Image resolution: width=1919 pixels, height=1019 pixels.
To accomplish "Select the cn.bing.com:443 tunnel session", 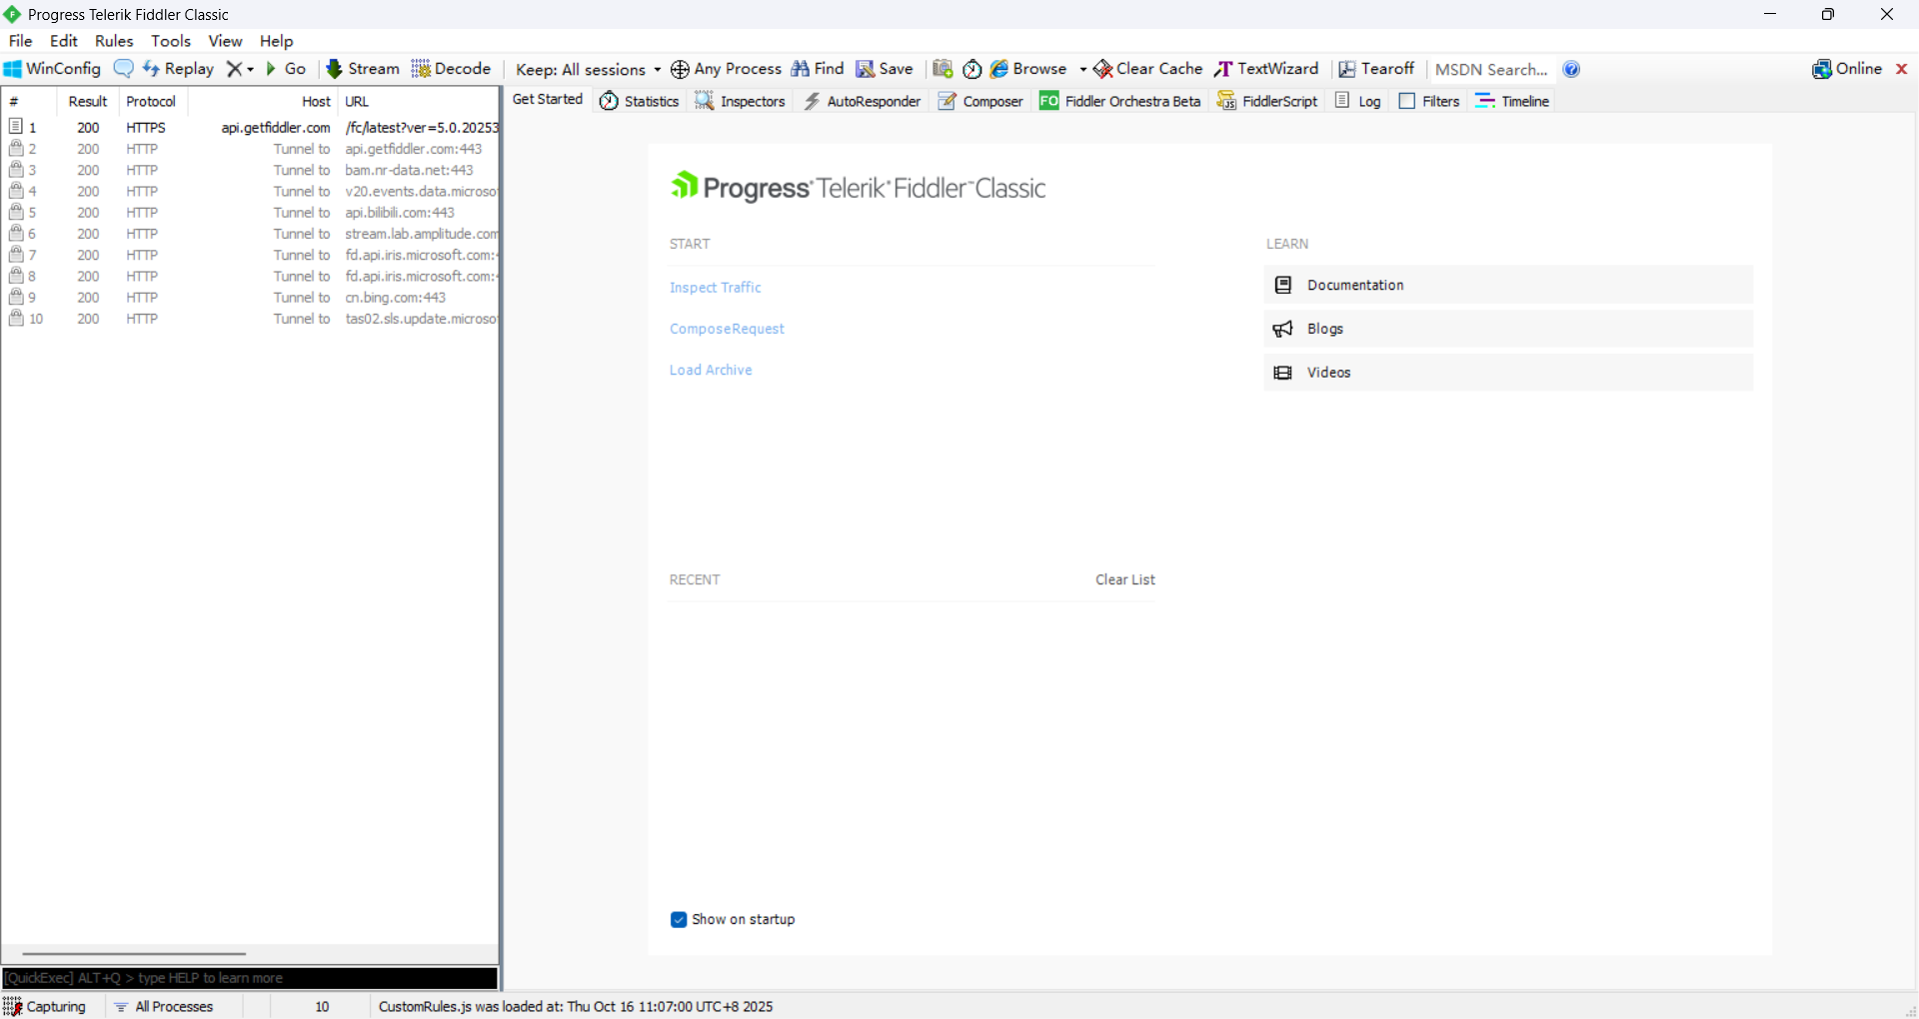I will [251, 298].
